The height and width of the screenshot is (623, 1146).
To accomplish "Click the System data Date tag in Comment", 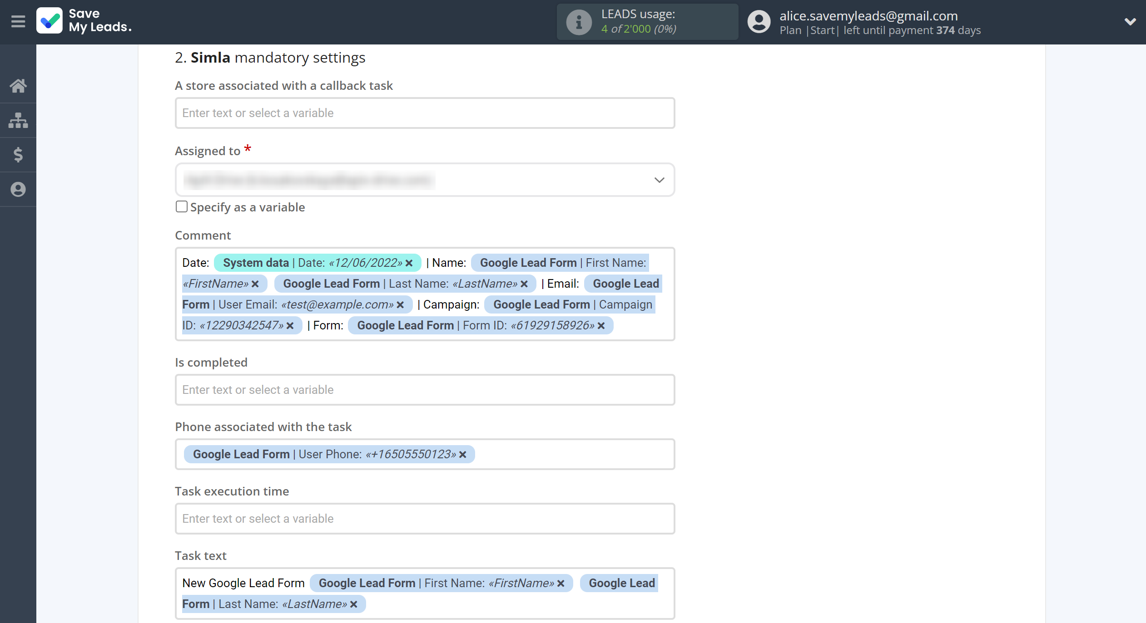I will 318,263.
